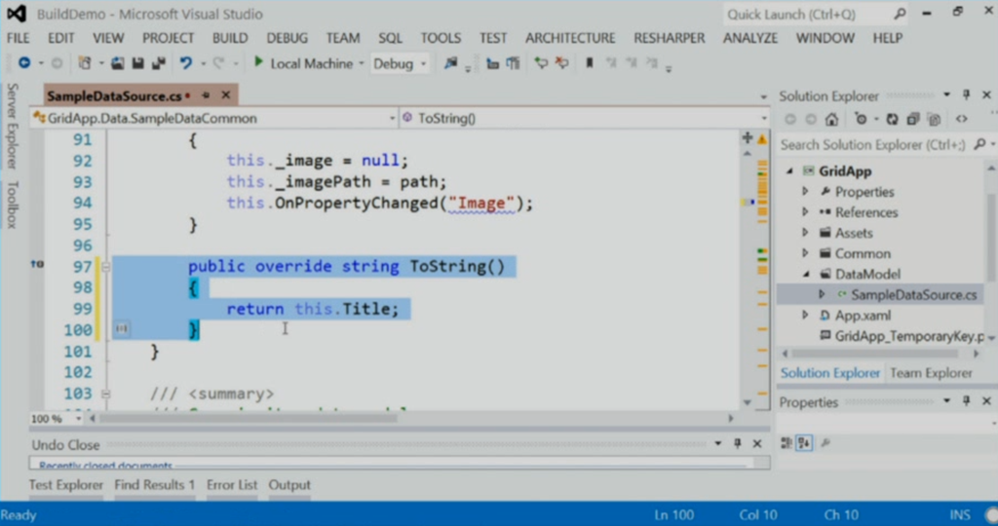
Task: Click the Alphabetical sort icon in Properties panel
Action: click(804, 442)
